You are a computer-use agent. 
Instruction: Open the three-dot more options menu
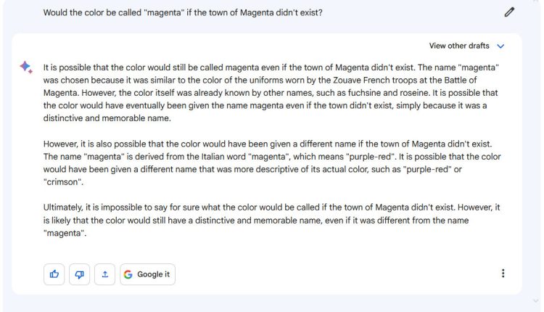tap(503, 274)
